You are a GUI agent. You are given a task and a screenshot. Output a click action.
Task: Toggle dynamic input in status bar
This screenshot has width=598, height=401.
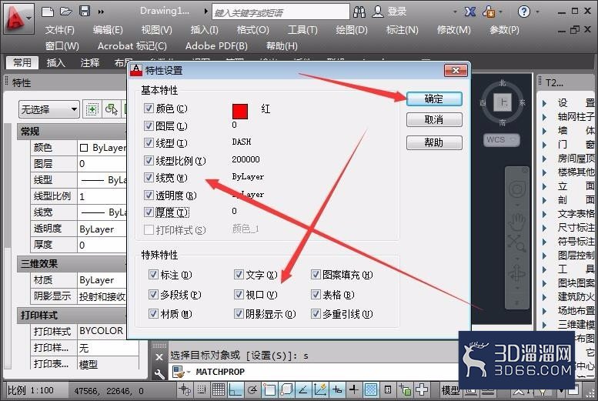coord(337,389)
